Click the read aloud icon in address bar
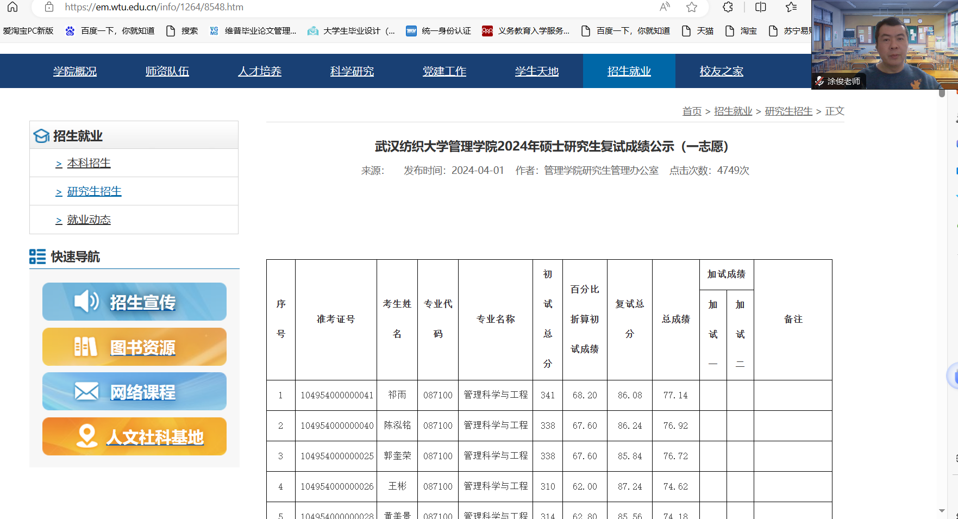 click(665, 7)
